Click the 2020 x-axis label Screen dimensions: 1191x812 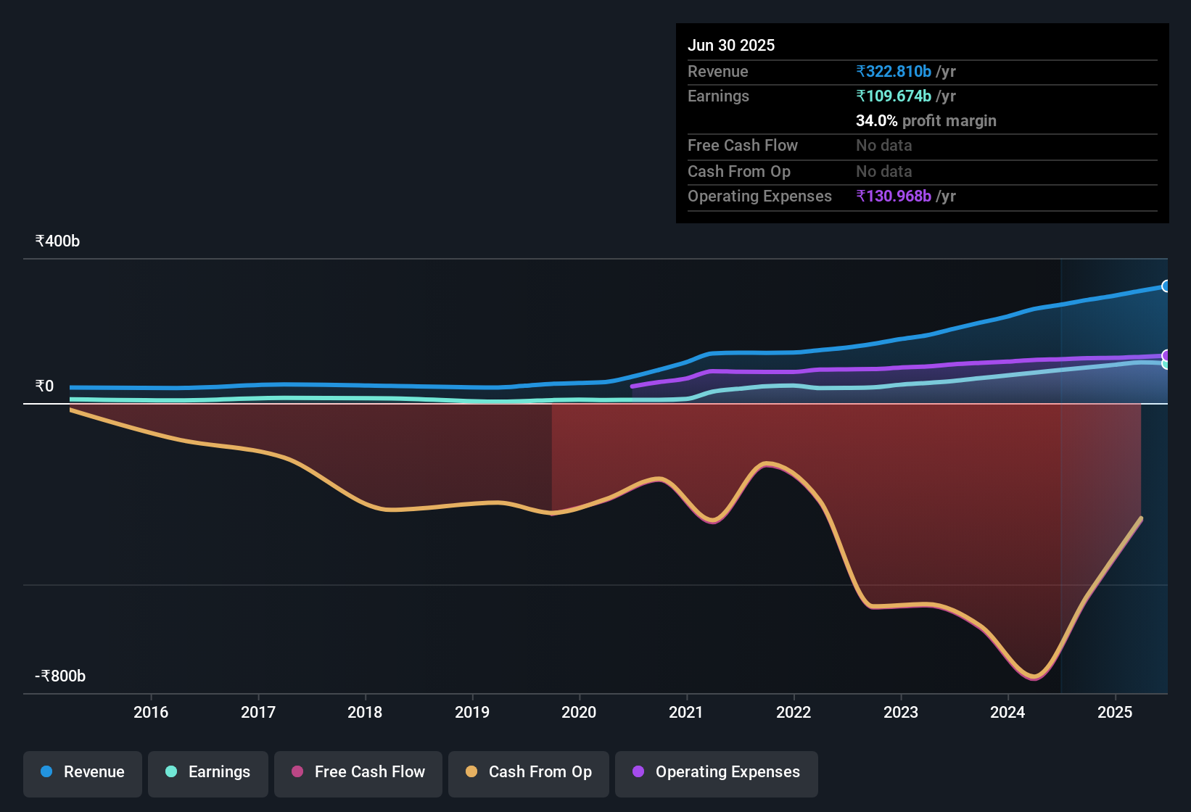(579, 713)
